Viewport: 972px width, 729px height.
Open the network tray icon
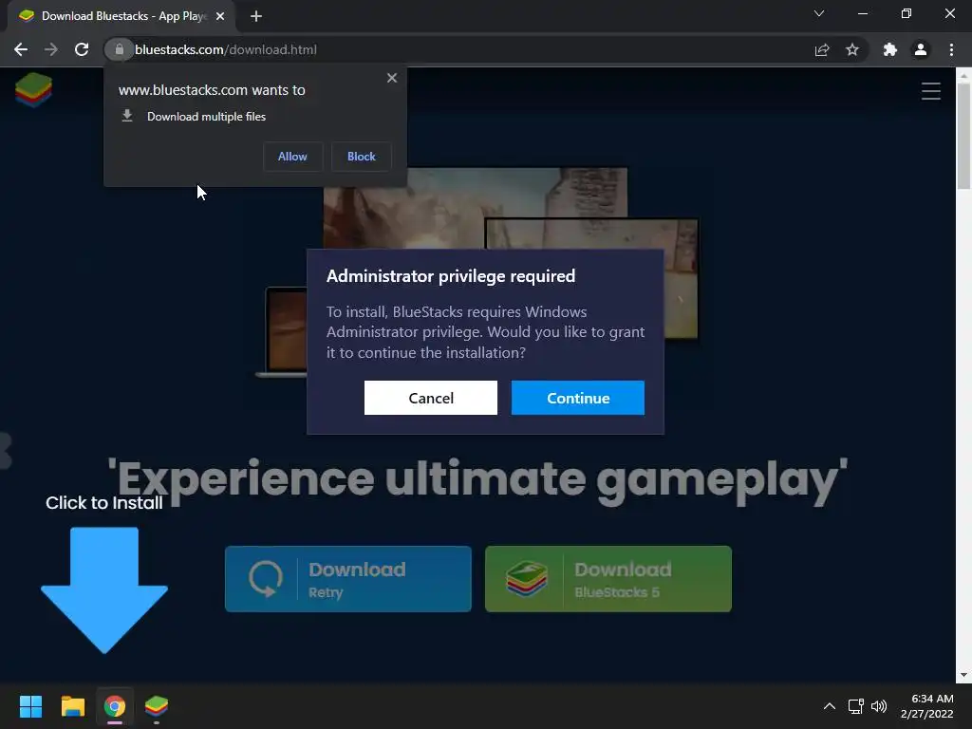[x=856, y=706]
